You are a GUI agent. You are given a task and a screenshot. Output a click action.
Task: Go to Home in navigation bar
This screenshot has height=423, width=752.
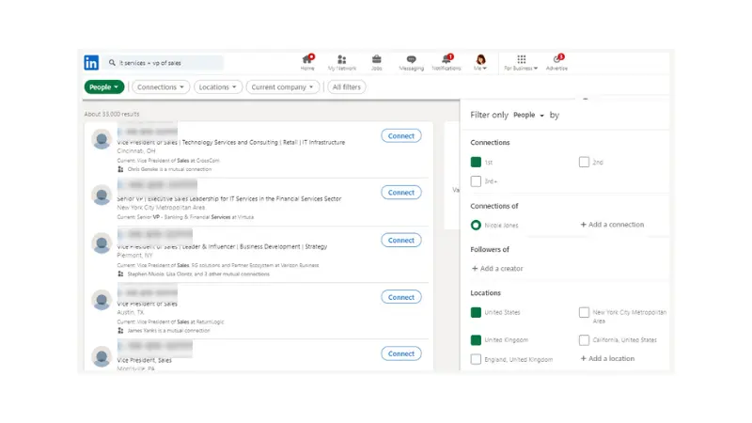(307, 62)
